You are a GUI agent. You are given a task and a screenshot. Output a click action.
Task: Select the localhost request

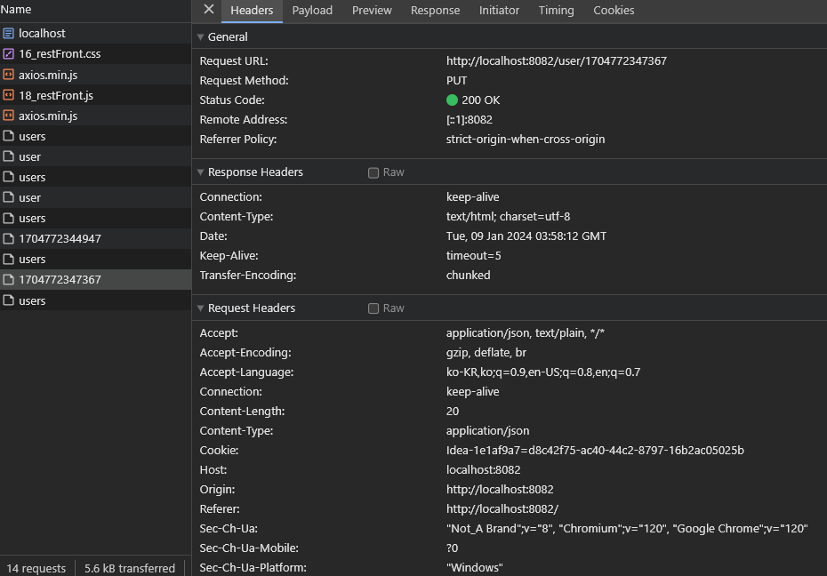point(95,33)
